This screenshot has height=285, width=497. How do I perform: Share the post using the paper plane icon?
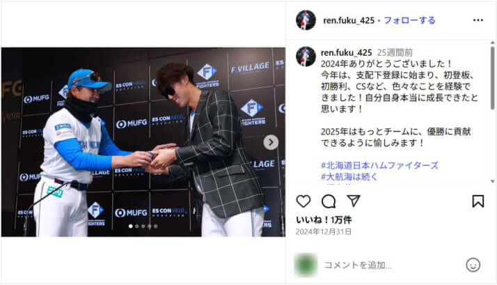[x=354, y=201]
